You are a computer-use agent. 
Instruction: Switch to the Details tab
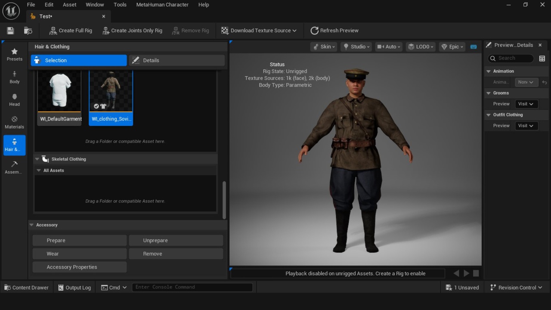[x=176, y=60]
